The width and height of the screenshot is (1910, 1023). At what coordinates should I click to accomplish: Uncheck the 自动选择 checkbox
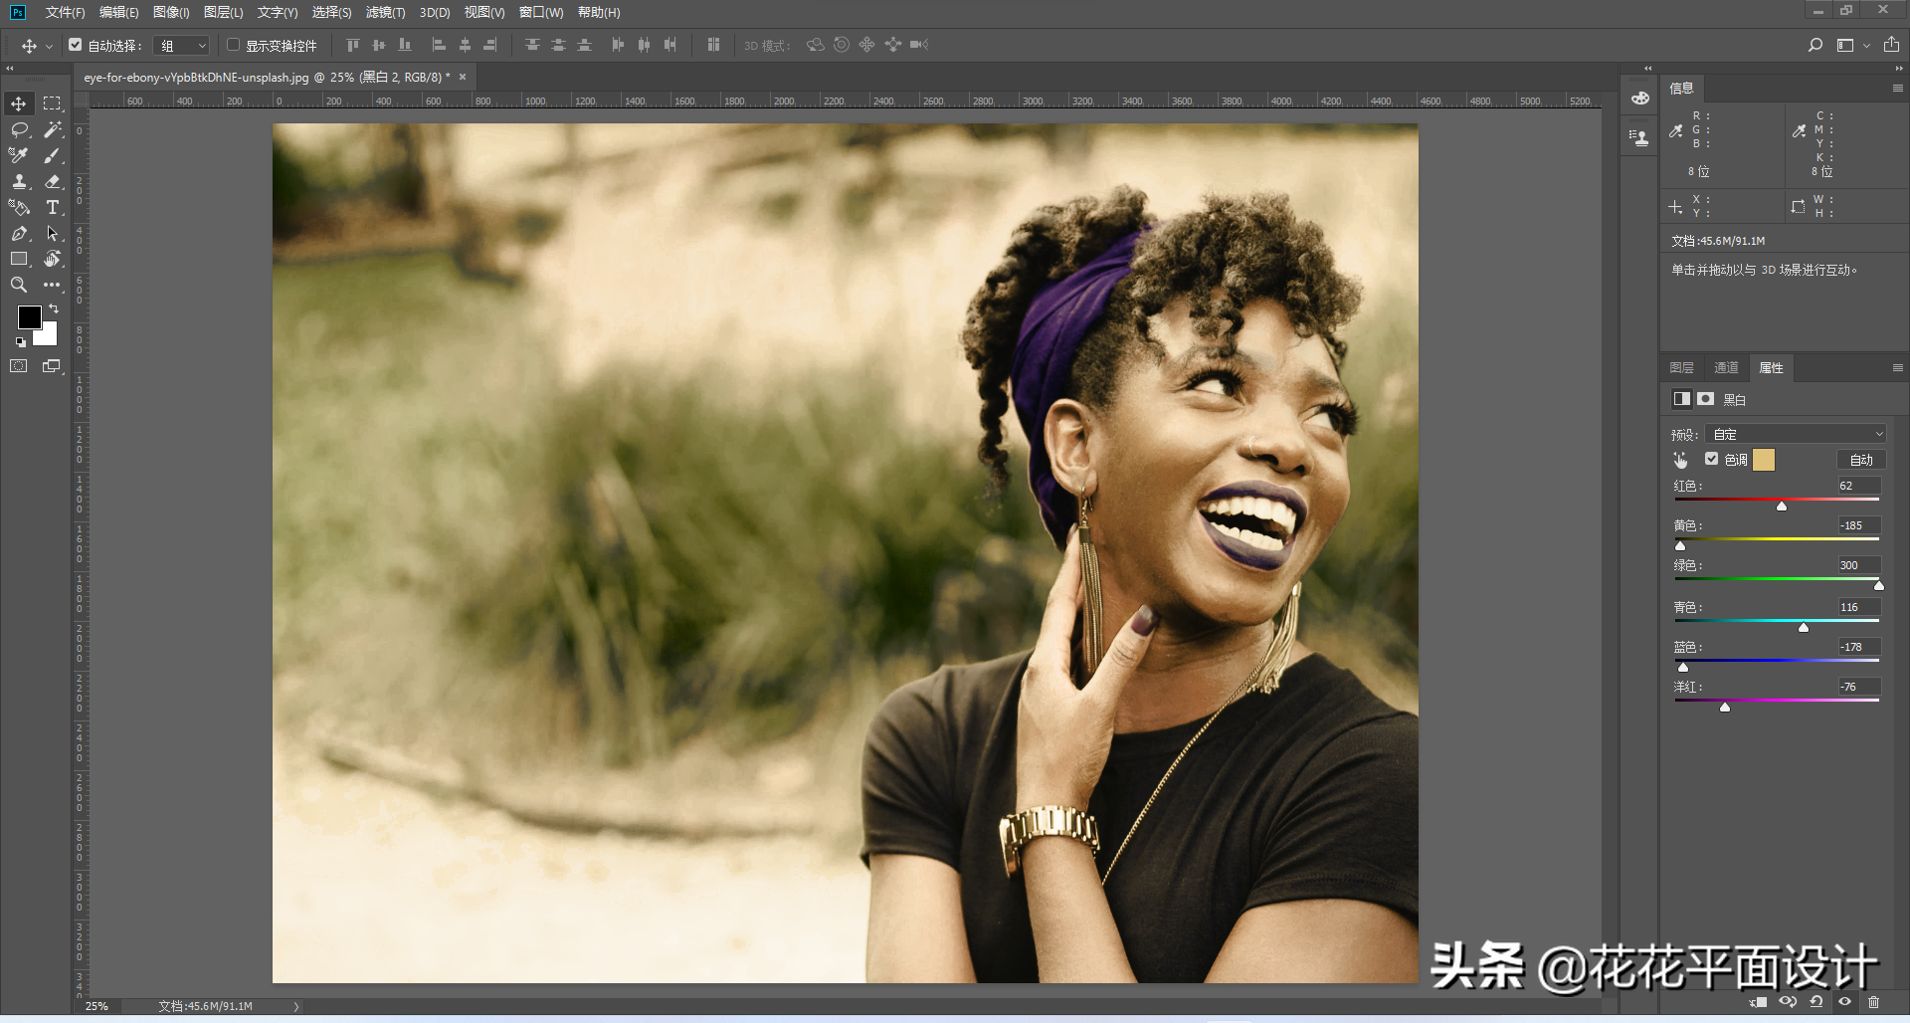click(x=76, y=45)
